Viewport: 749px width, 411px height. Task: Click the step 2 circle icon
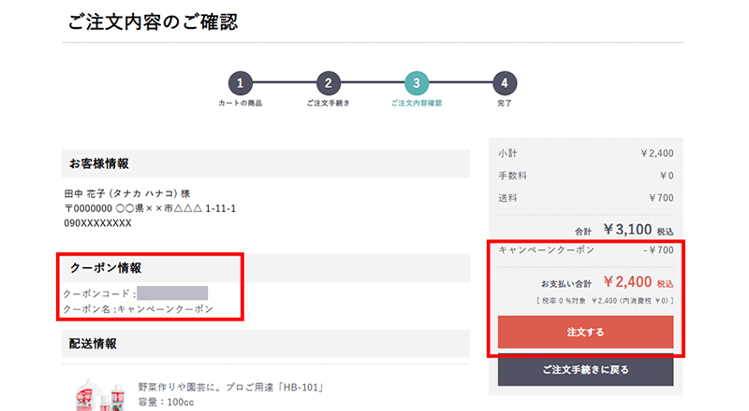pos(328,83)
